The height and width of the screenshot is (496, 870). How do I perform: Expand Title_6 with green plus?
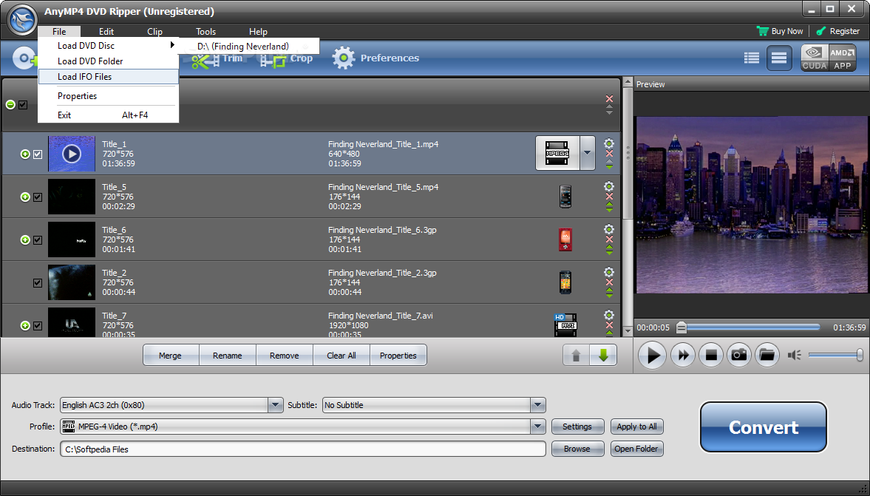point(25,239)
